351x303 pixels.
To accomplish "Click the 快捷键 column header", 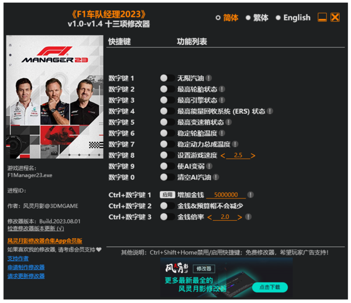I will [x=119, y=41].
